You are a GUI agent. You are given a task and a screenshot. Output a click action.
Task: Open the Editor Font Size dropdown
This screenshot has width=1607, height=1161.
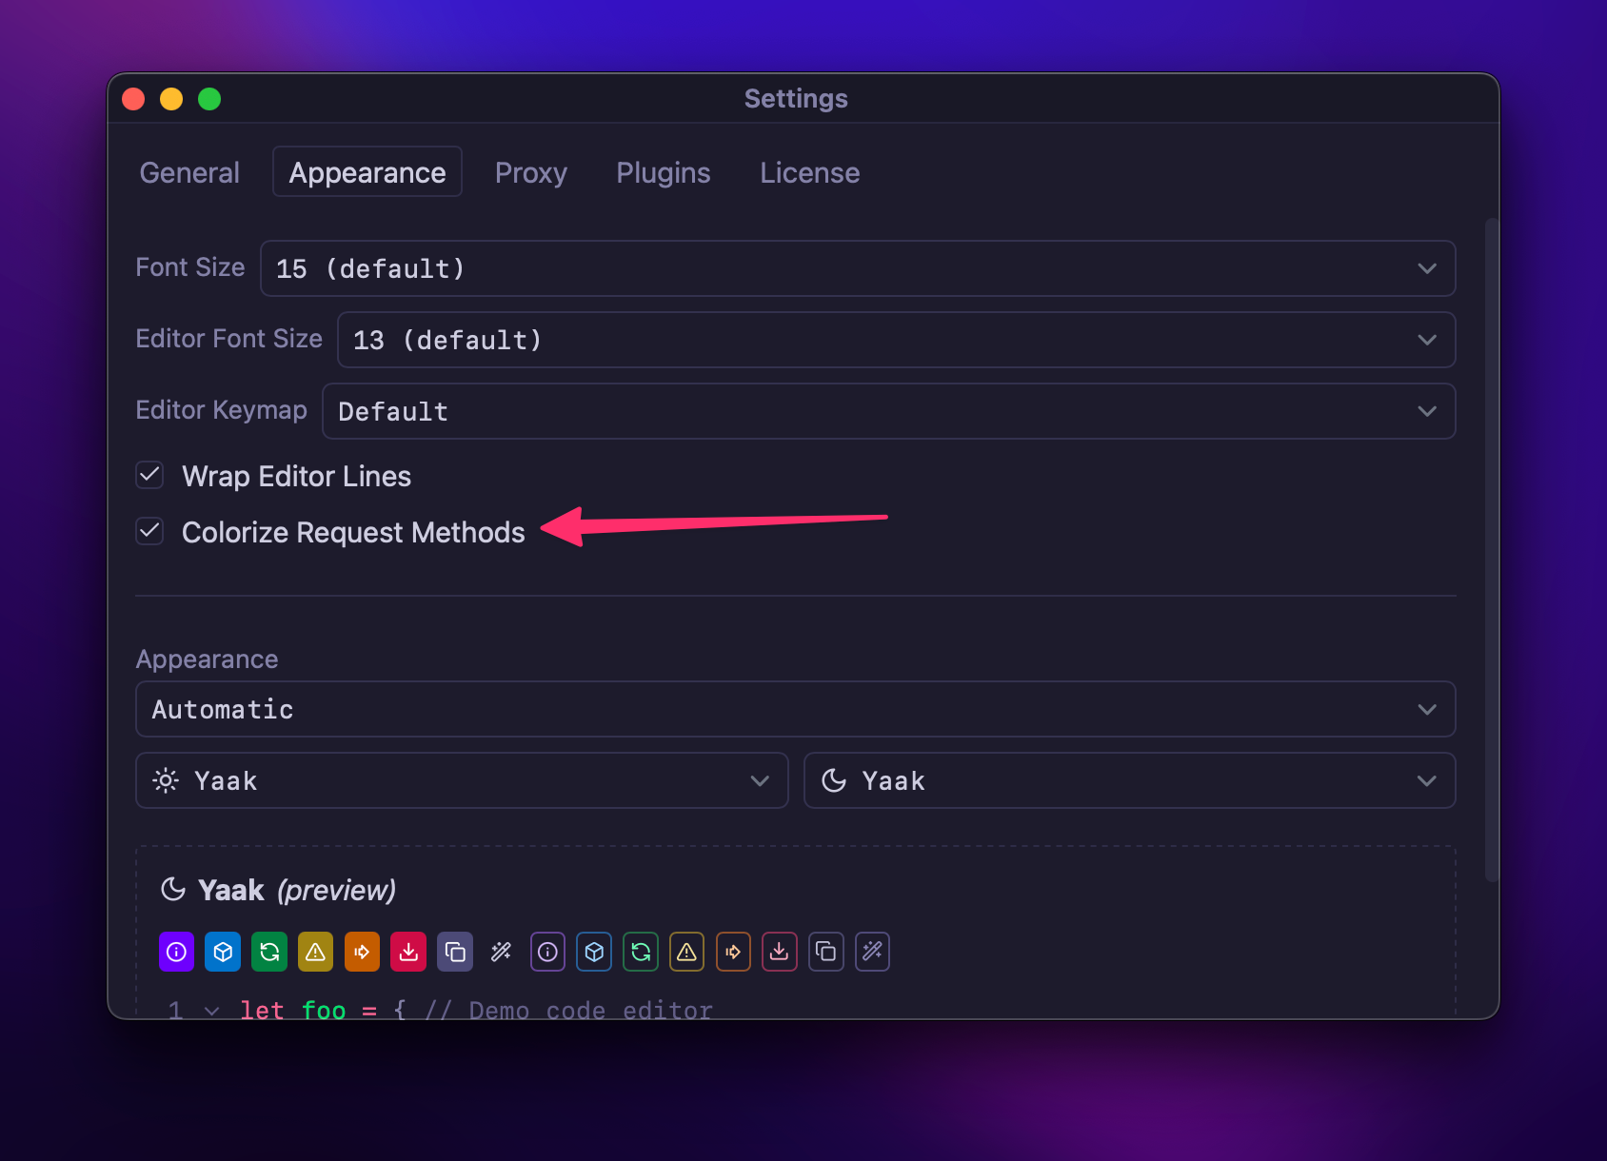tap(895, 340)
